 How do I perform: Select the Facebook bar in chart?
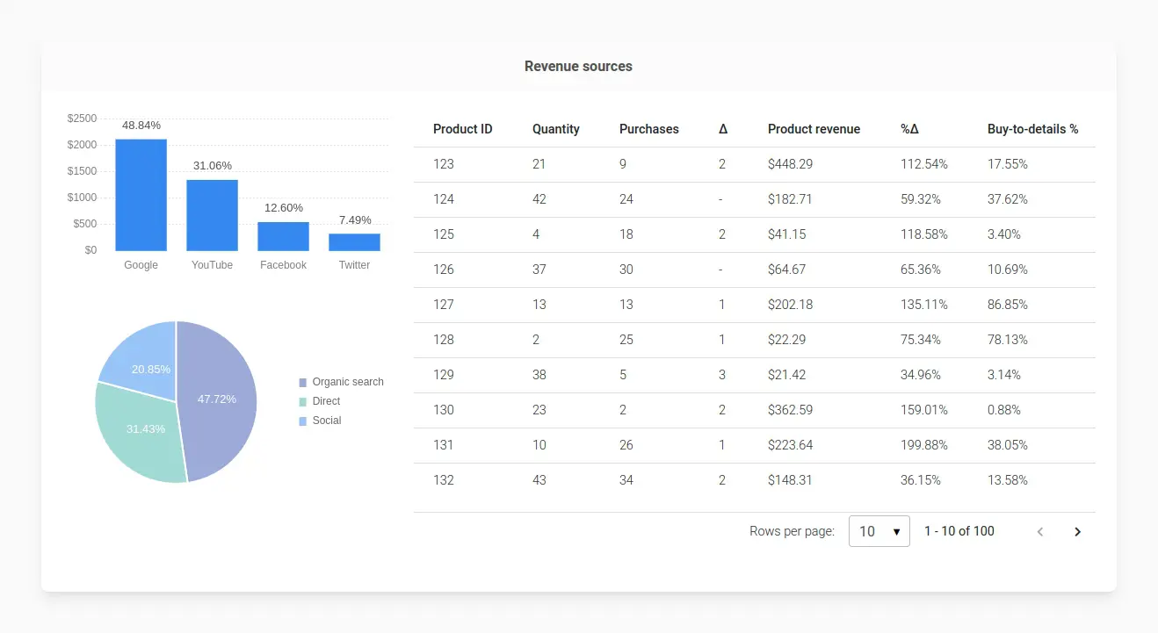click(x=283, y=236)
